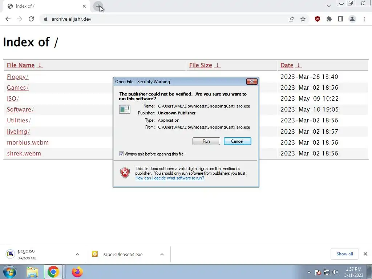372x279 pixels.
Task: Sort by File Name column header
Action: [x=25, y=65]
